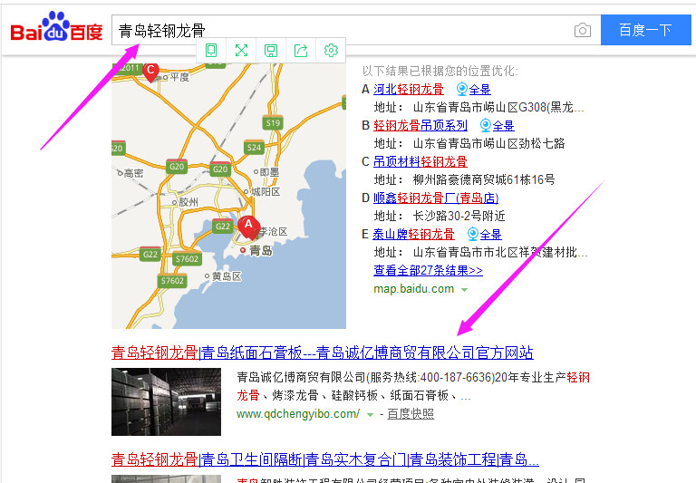The height and width of the screenshot is (483, 696).
Task: Open 全景 panorama for 泰山牌轻钢龙骨
Action: (485, 234)
